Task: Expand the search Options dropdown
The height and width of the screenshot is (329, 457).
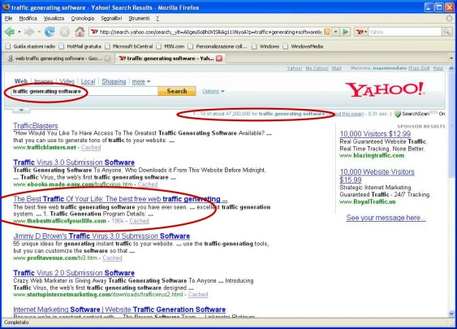Action: tap(213, 91)
